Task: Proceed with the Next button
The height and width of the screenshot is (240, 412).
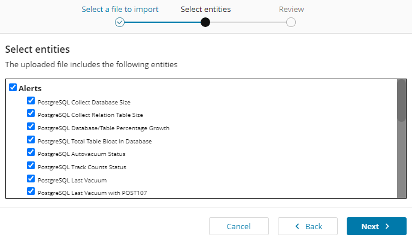Action: click(x=376, y=226)
